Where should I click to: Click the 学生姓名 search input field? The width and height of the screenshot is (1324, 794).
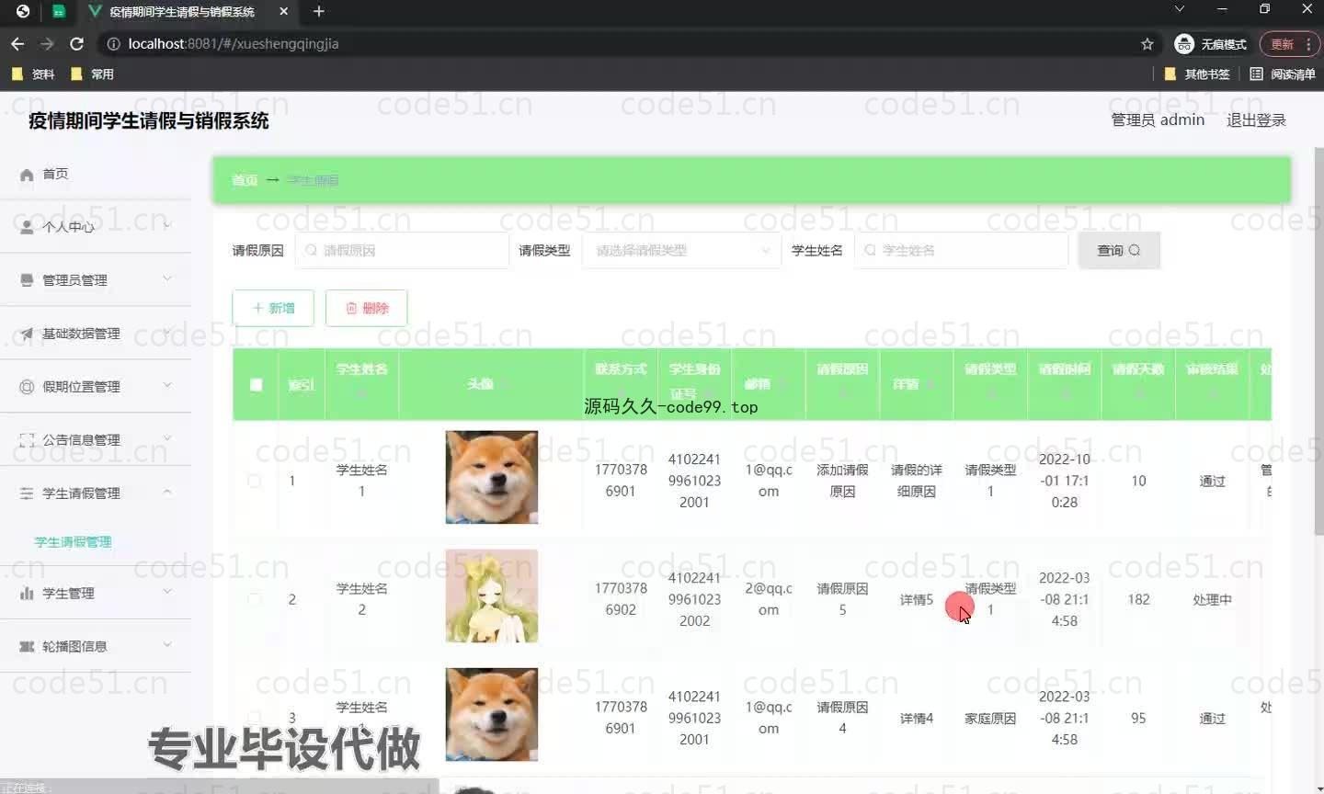tap(961, 250)
